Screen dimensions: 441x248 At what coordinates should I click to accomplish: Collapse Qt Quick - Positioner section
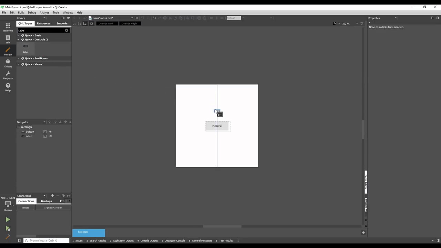click(x=18, y=58)
